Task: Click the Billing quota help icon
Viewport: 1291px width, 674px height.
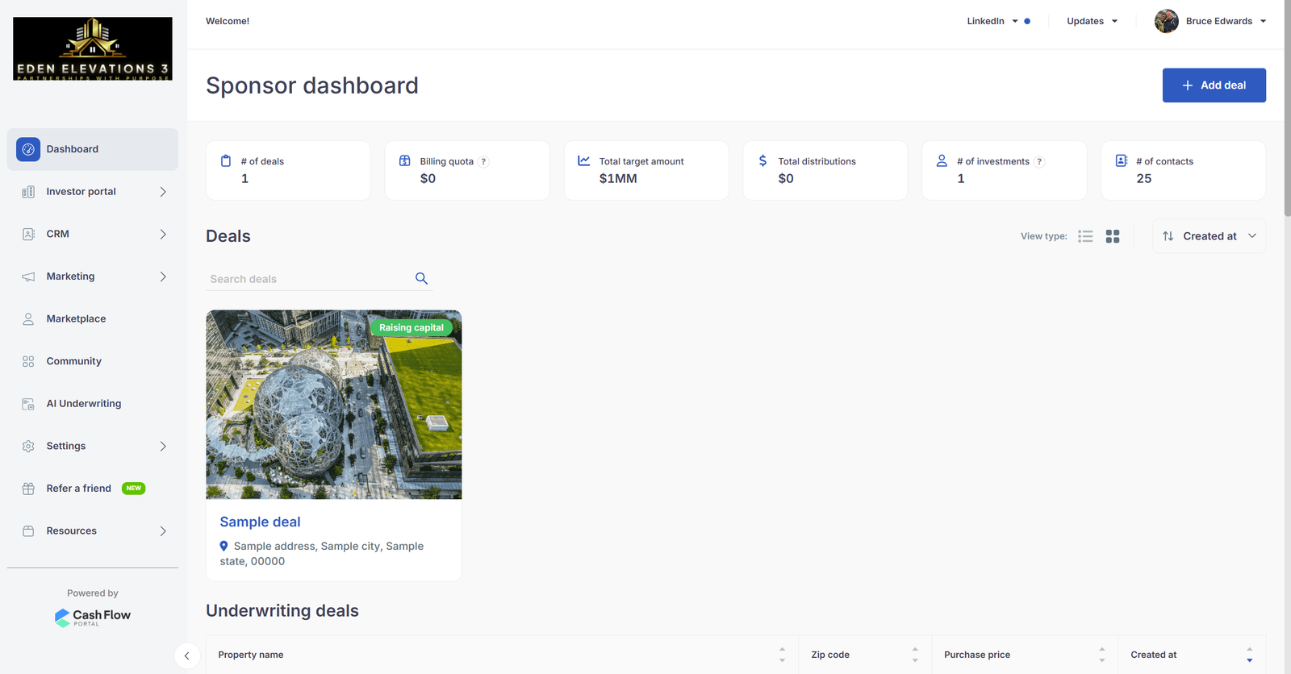Action: tap(483, 161)
